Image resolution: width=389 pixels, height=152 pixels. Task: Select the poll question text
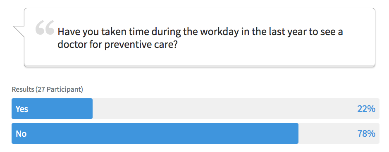200,38
